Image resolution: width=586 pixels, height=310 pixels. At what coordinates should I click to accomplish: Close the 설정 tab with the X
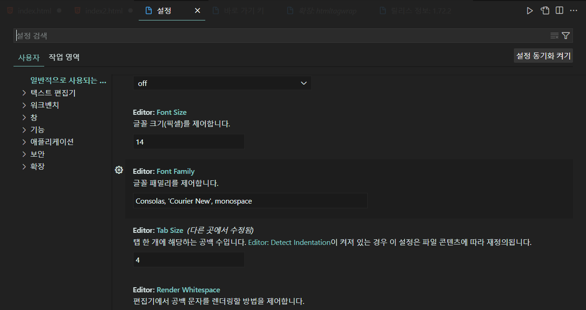[197, 11]
